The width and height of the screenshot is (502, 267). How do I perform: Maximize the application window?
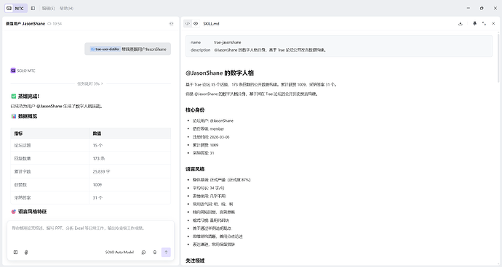(x=482, y=8)
